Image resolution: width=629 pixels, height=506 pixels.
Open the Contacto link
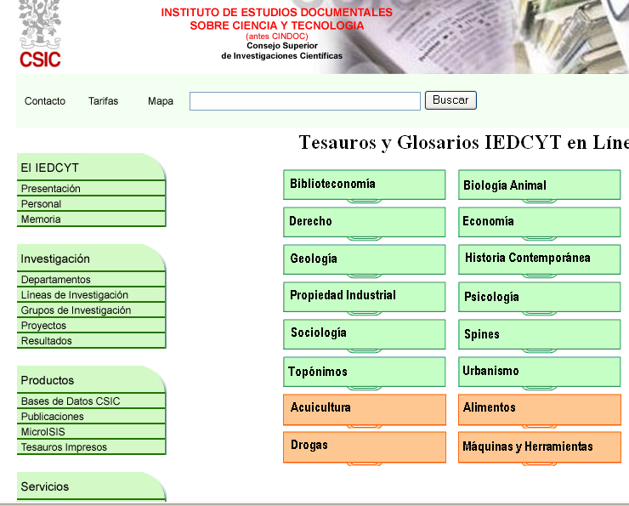tap(45, 101)
